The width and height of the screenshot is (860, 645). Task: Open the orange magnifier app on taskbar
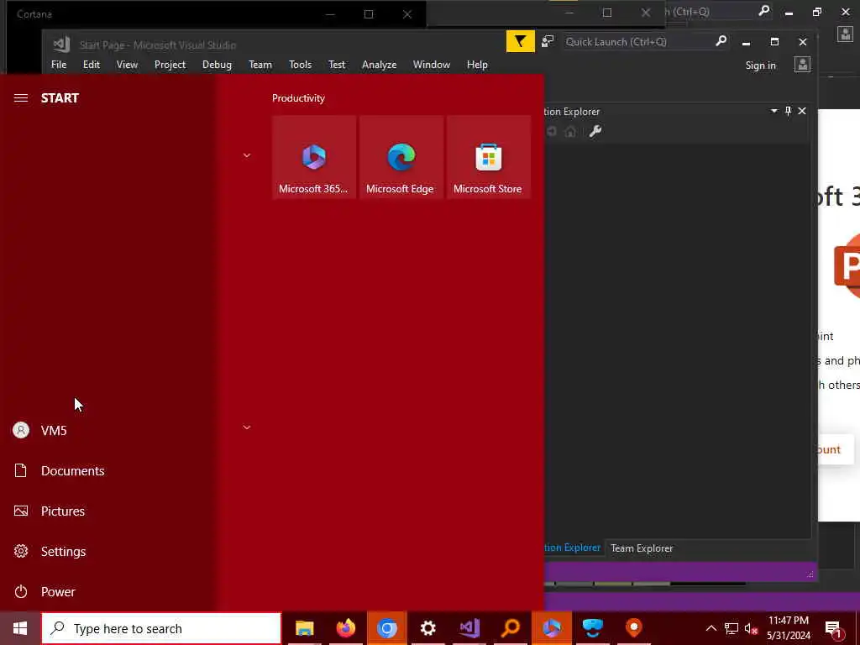click(x=511, y=628)
